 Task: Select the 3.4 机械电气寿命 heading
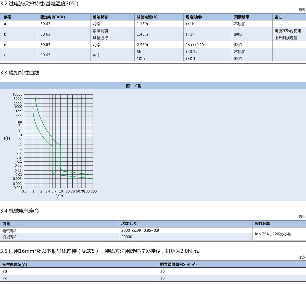click(x=20, y=211)
